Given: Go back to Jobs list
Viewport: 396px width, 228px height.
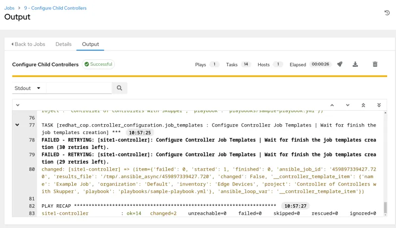Looking at the screenshot, I should point(28,44).
